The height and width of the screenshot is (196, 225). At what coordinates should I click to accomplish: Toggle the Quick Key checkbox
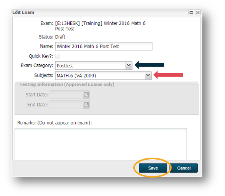pos(58,56)
